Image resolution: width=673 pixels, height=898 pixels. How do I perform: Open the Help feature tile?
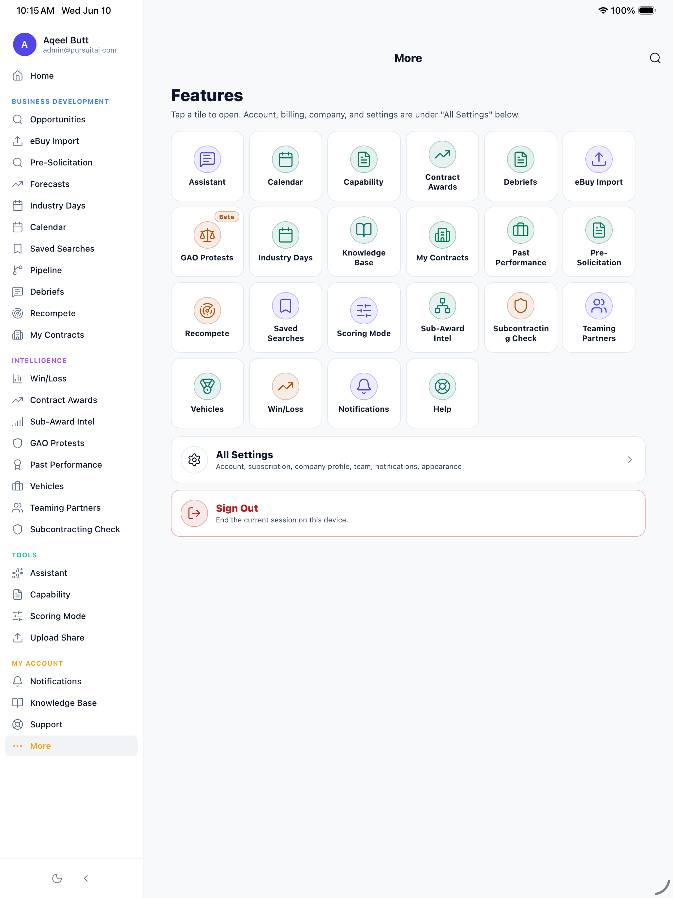442,393
